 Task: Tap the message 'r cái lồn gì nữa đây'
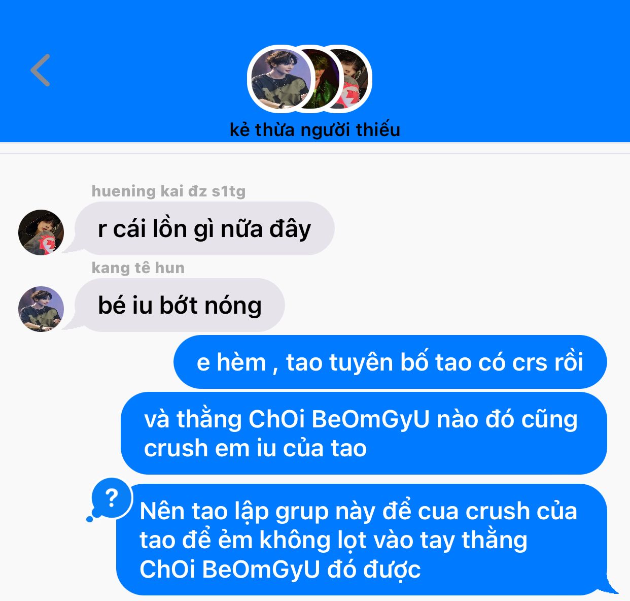(x=204, y=228)
